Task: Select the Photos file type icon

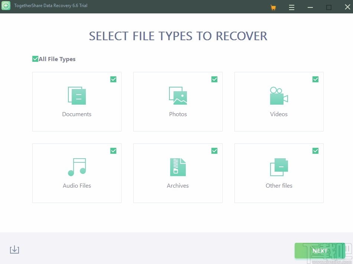Action: [x=178, y=95]
